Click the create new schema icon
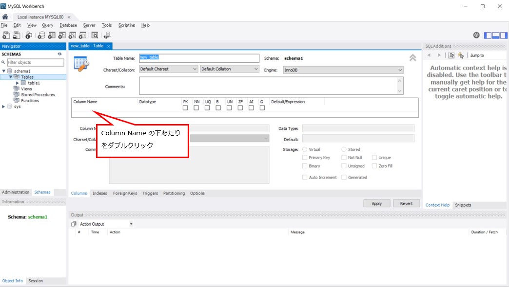This screenshot has height=287, width=509. coord(41,35)
